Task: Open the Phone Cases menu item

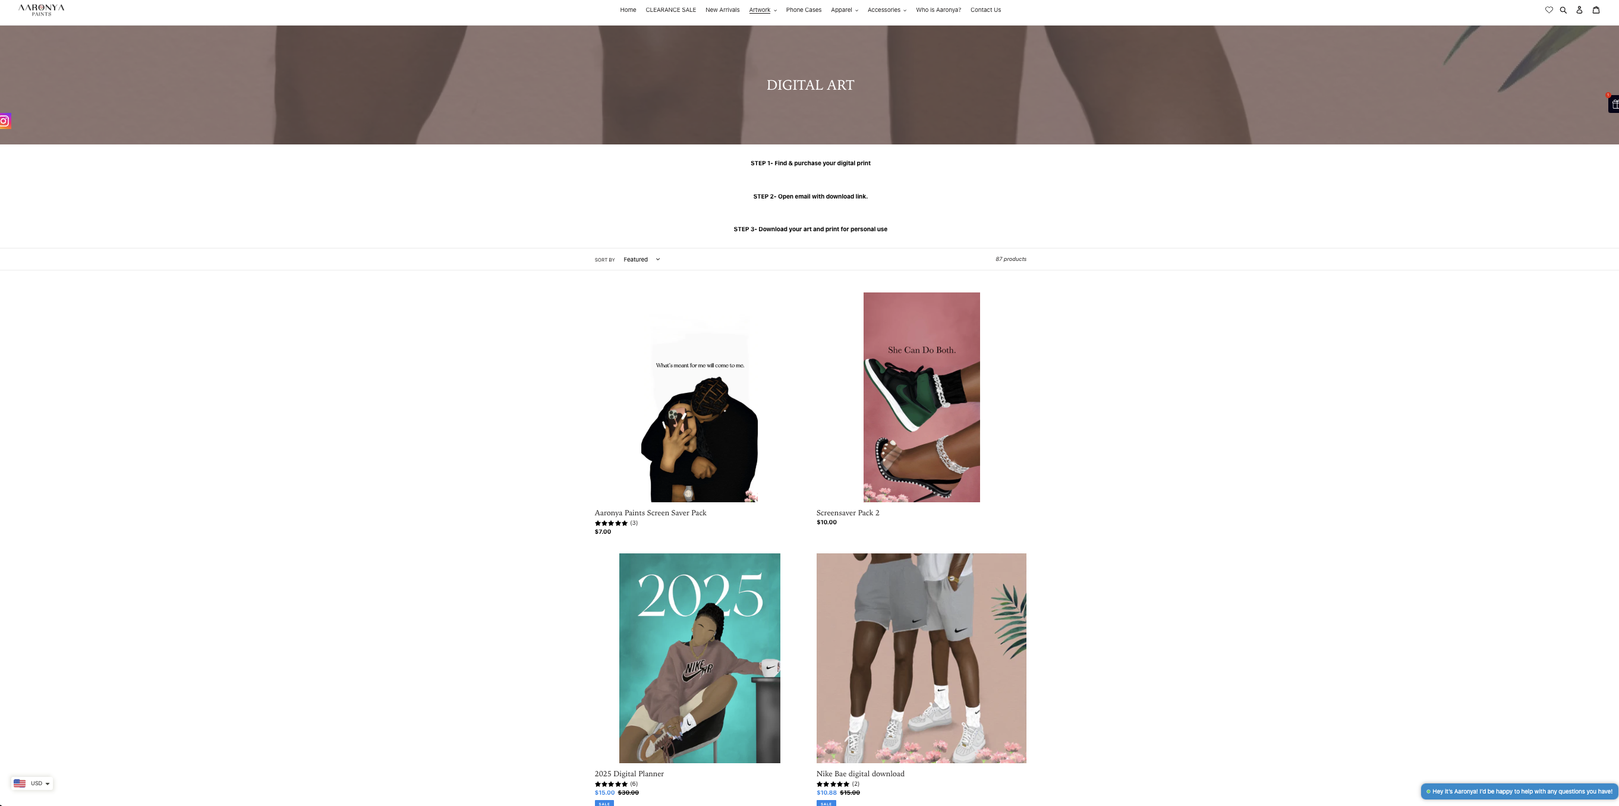Action: (803, 10)
